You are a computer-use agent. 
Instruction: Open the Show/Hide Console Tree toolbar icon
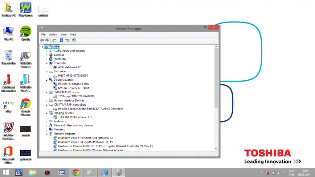(x=54, y=40)
